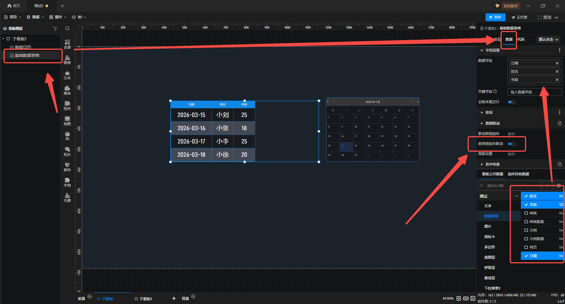The width and height of the screenshot is (565, 304).
Task: Click the 发布 publish button
Action: point(495,17)
